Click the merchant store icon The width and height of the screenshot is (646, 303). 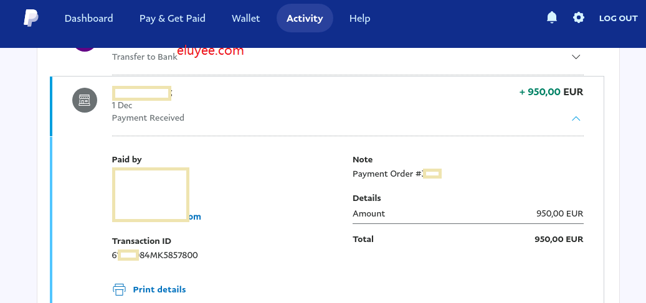click(85, 100)
